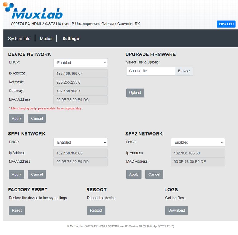
Task: Click the 'Reboot the device.' text
Action: [102, 198]
